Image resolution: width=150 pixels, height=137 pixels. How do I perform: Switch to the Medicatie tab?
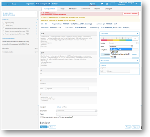(x=73, y=9)
